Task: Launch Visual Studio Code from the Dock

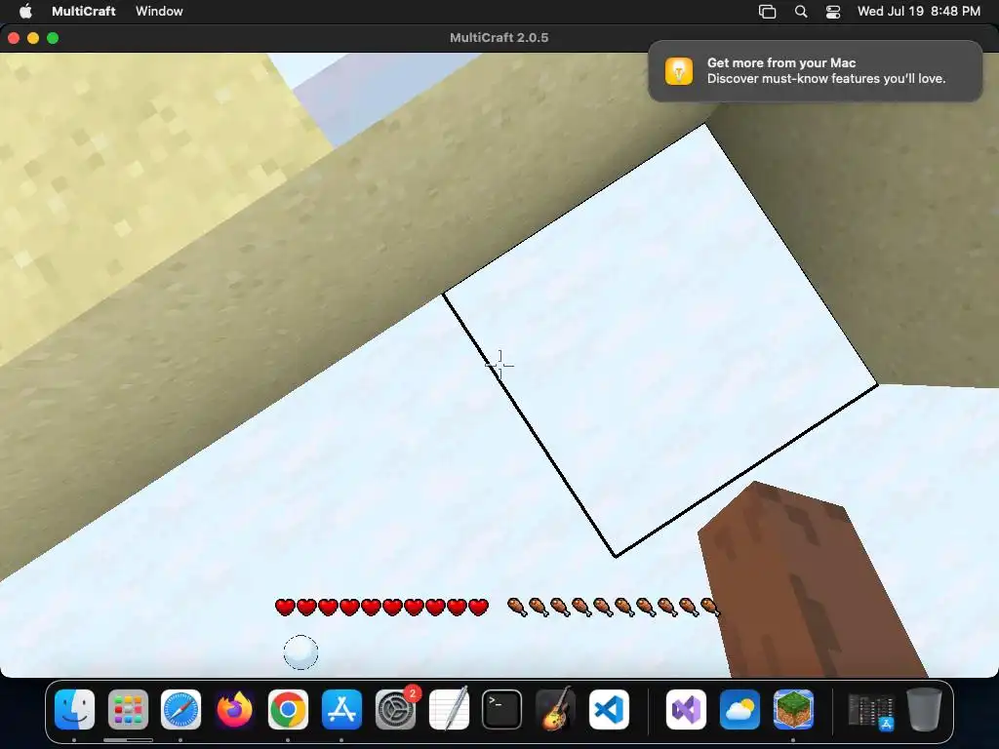Action: (x=609, y=710)
